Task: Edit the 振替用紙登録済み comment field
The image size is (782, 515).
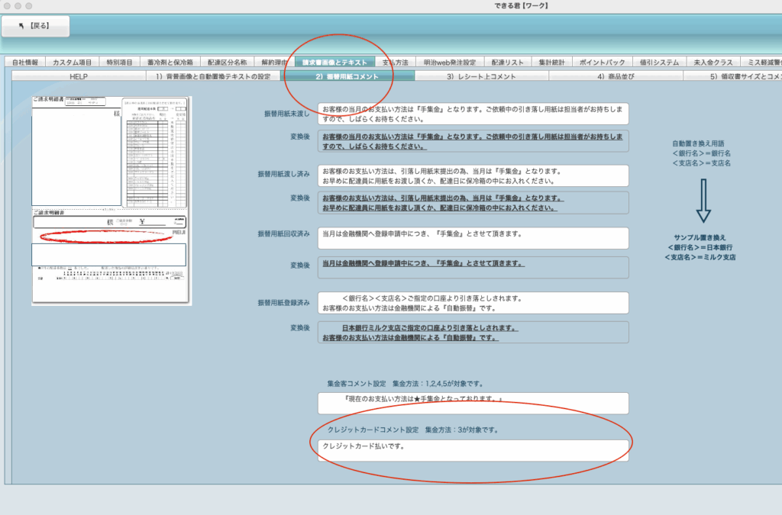Action: click(x=473, y=303)
